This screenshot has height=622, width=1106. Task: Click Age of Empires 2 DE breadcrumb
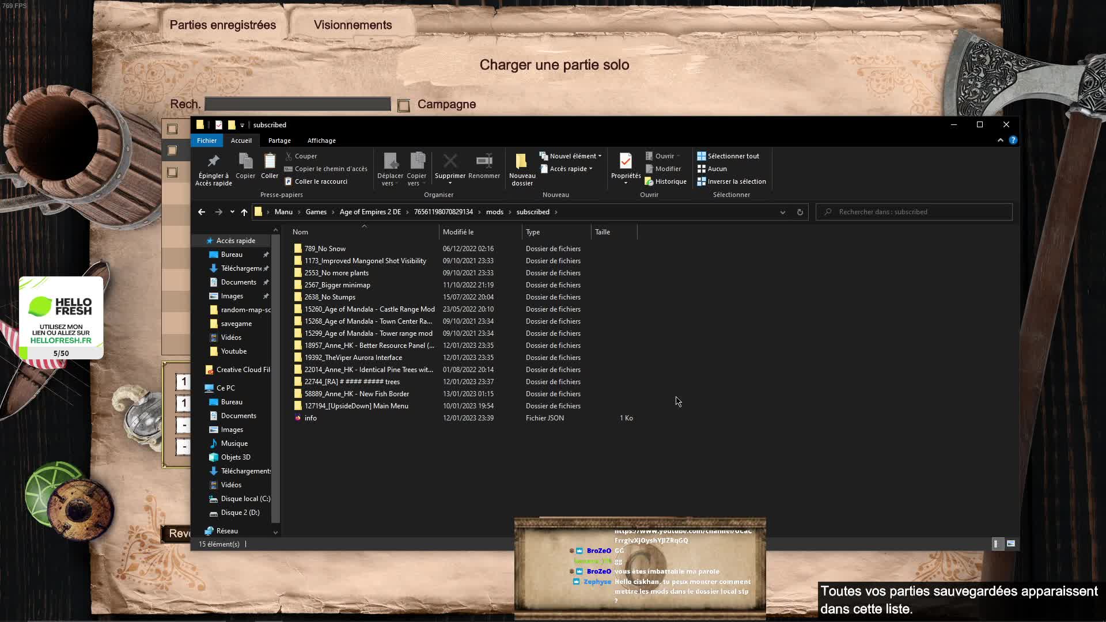pos(370,212)
